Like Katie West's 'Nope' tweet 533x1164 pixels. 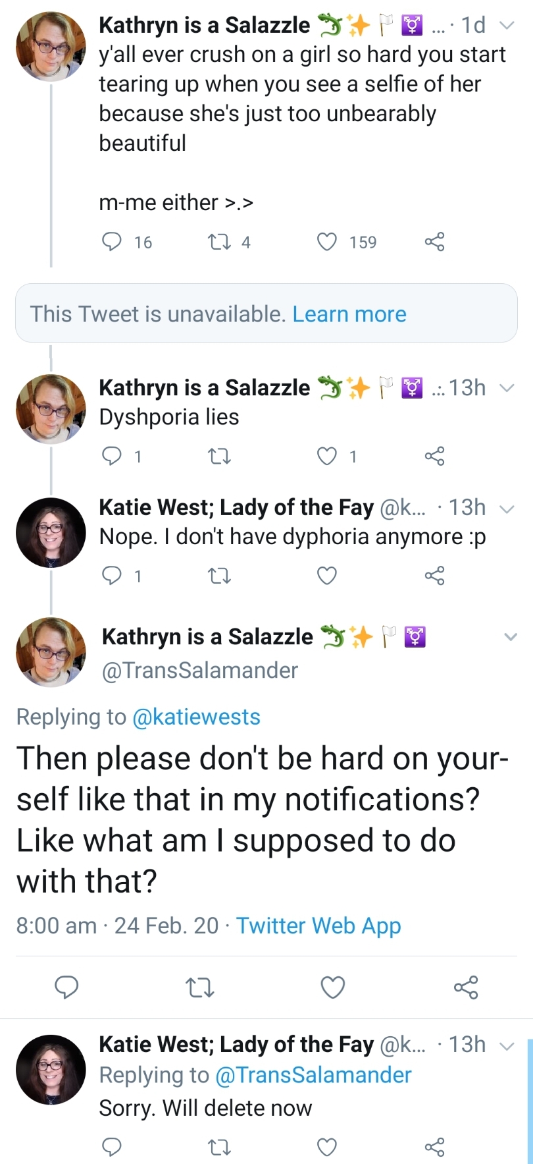point(327,576)
